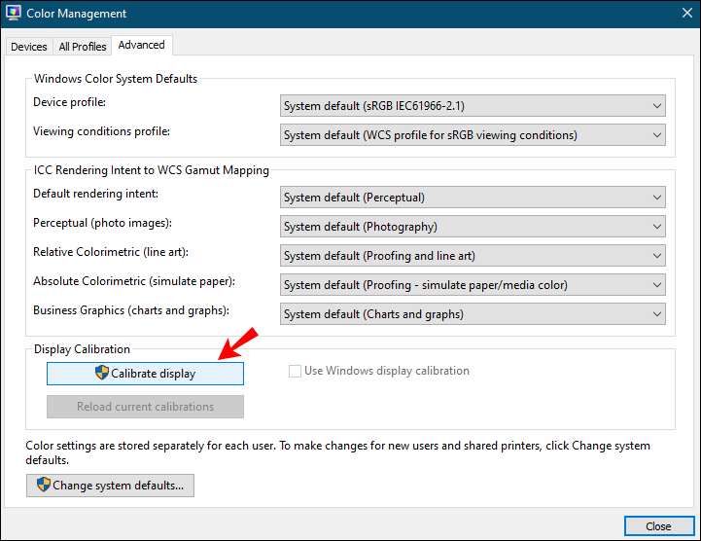This screenshot has width=701, height=541.
Task: Switch to the All Profiles tab
Action: click(x=83, y=47)
